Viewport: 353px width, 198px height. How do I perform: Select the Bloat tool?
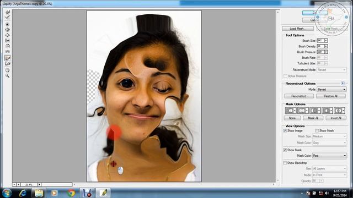[x=7, y=35]
